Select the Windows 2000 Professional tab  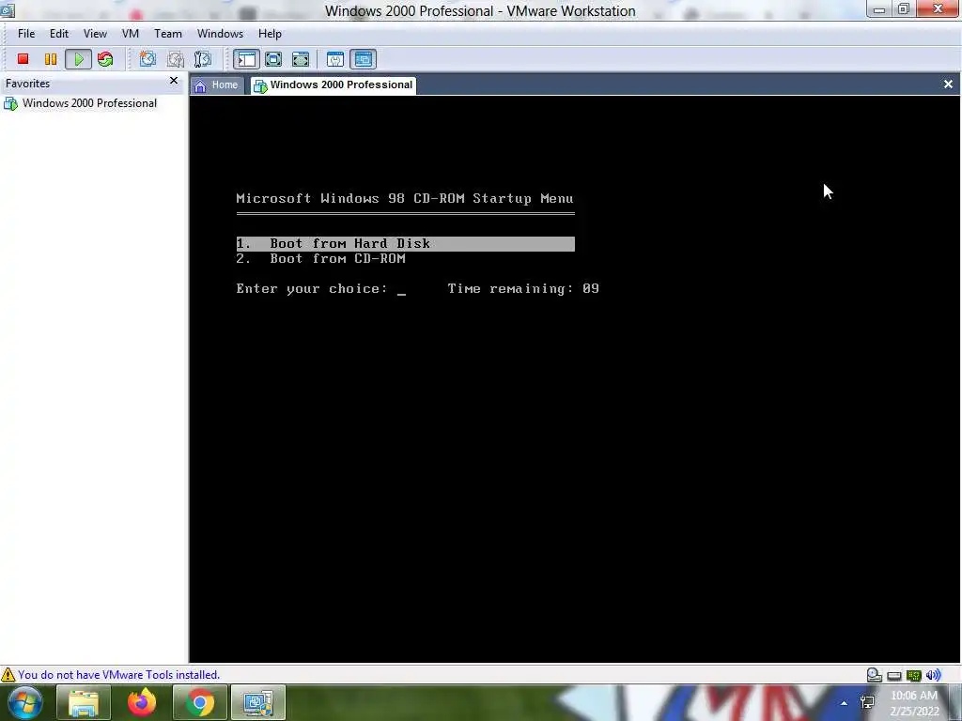click(x=334, y=85)
